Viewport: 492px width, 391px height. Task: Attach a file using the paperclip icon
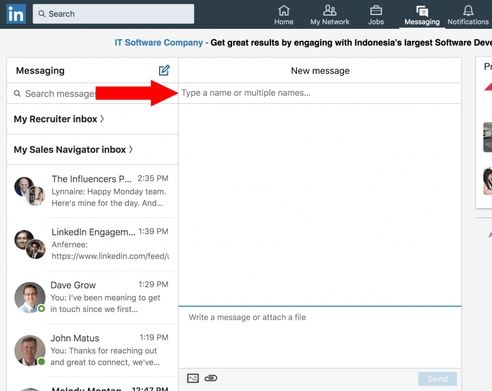click(x=210, y=378)
